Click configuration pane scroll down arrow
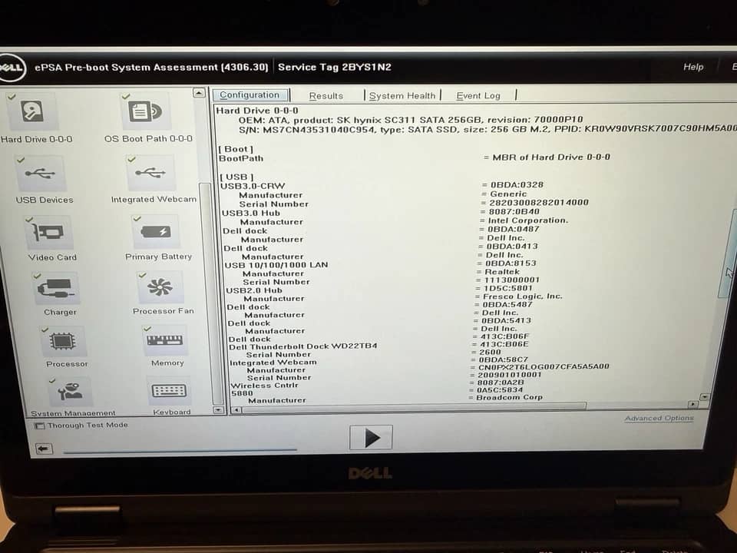737x553 pixels. point(705,397)
